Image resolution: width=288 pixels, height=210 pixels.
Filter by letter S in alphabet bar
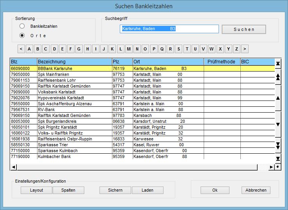pos(179,49)
